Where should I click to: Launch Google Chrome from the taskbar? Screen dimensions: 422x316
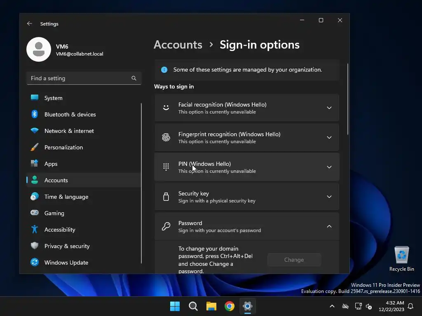point(230,306)
